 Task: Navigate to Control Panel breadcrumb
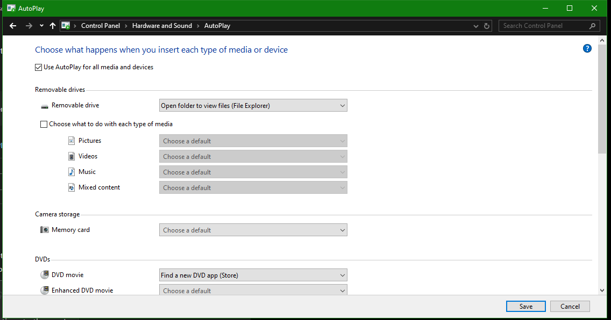pos(101,26)
